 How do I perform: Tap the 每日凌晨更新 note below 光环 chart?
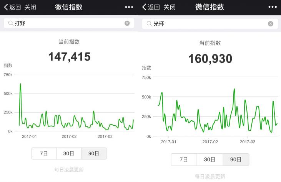(210, 177)
